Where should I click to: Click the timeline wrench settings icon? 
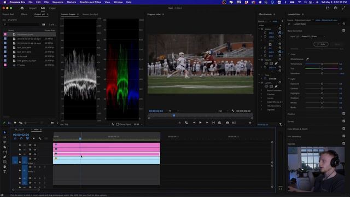point(40,138)
